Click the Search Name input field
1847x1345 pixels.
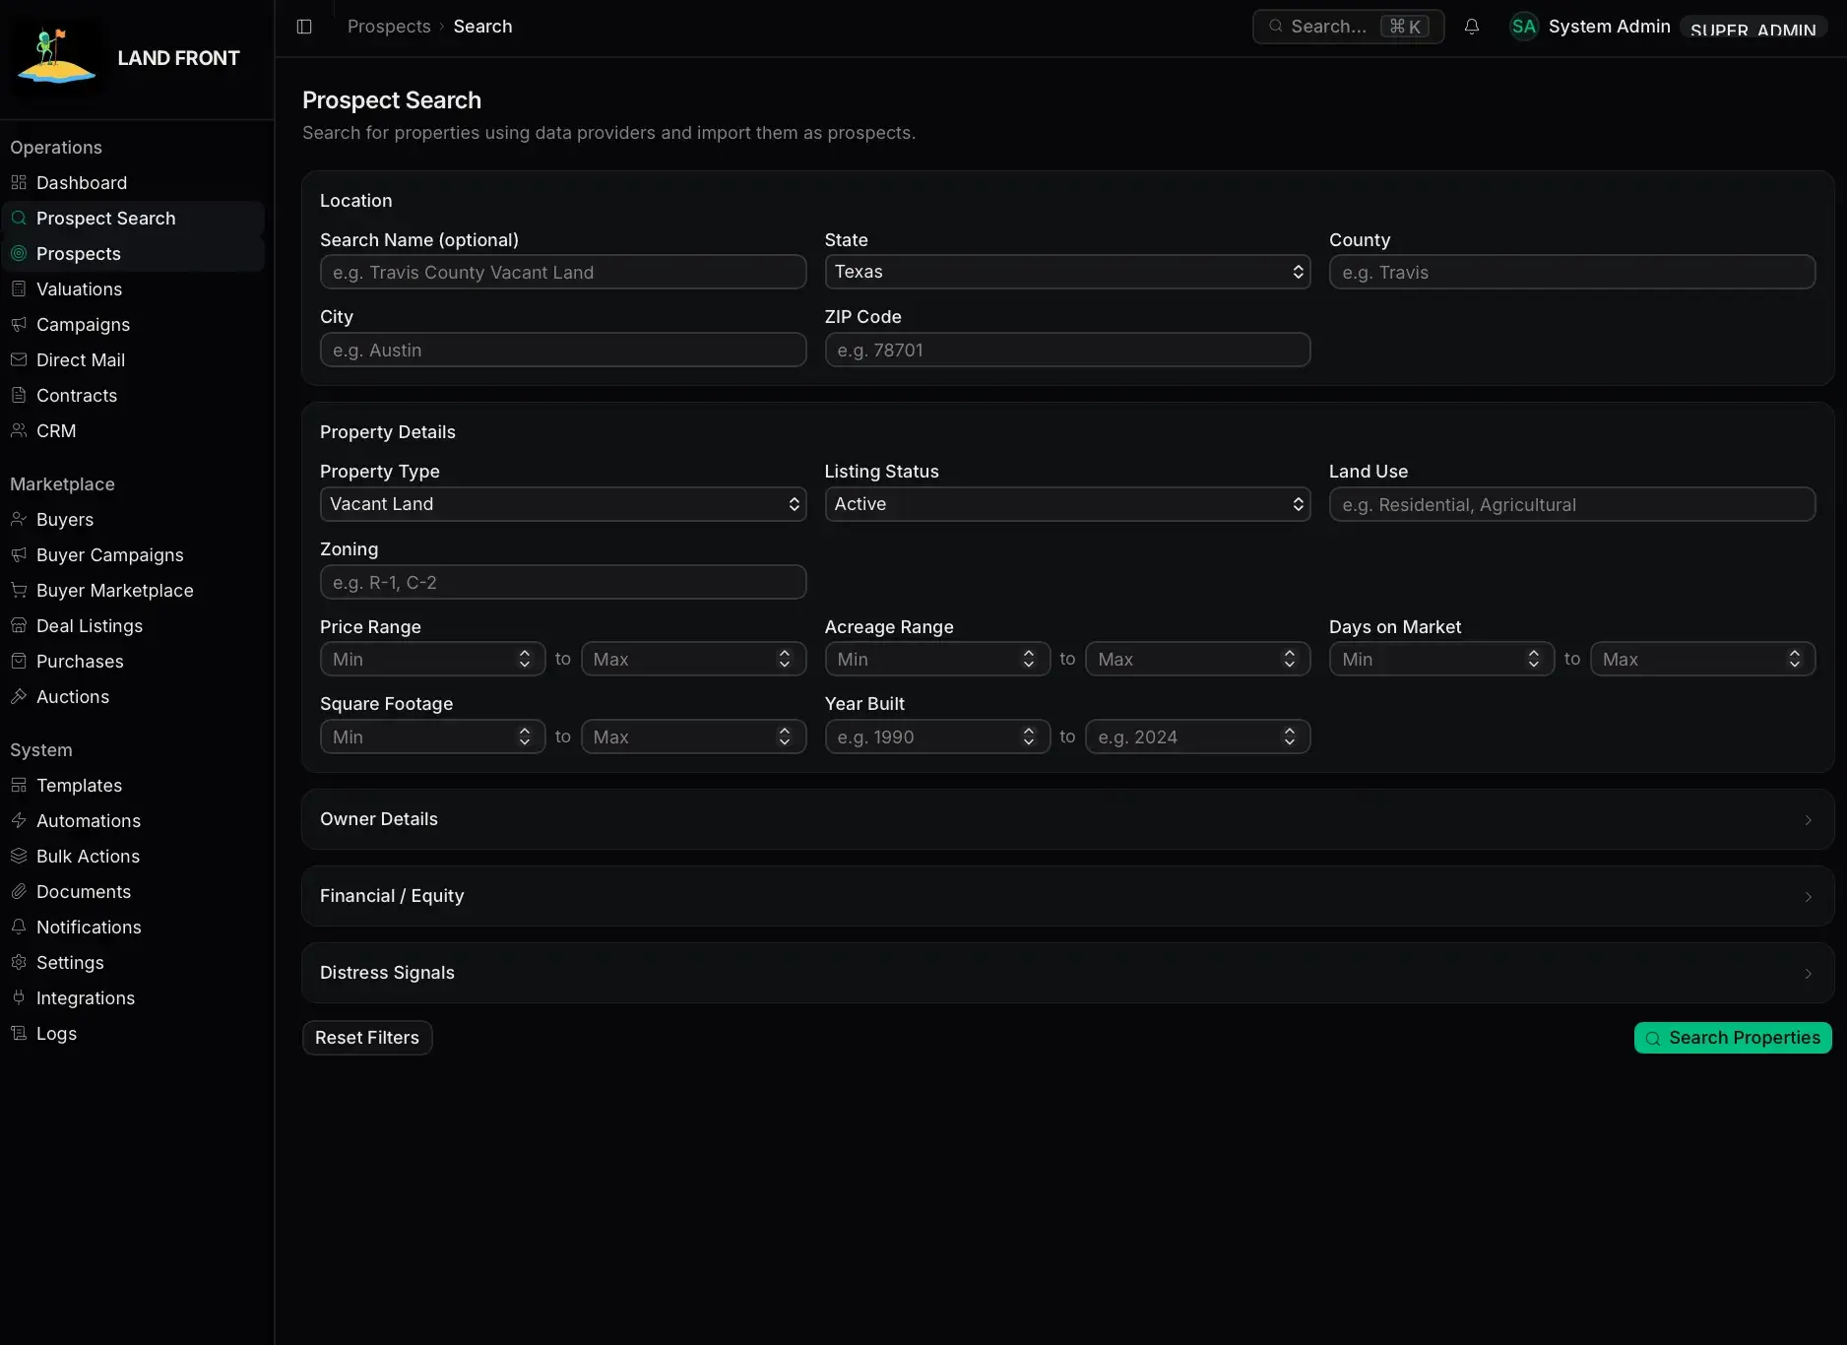pos(563,272)
